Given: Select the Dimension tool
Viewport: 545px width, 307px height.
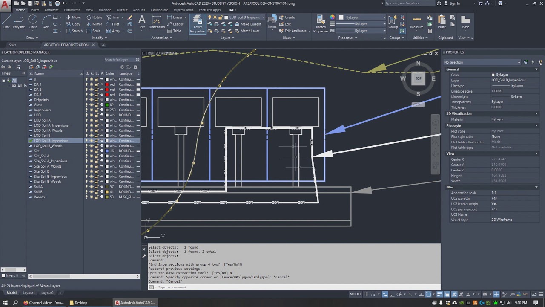Looking at the screenshot, I should click(x=157, y=22).
